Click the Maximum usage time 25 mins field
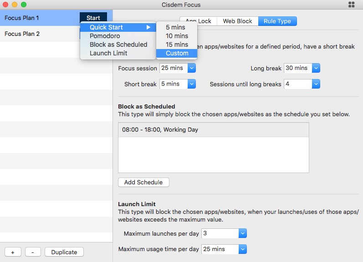 (220, 249)
